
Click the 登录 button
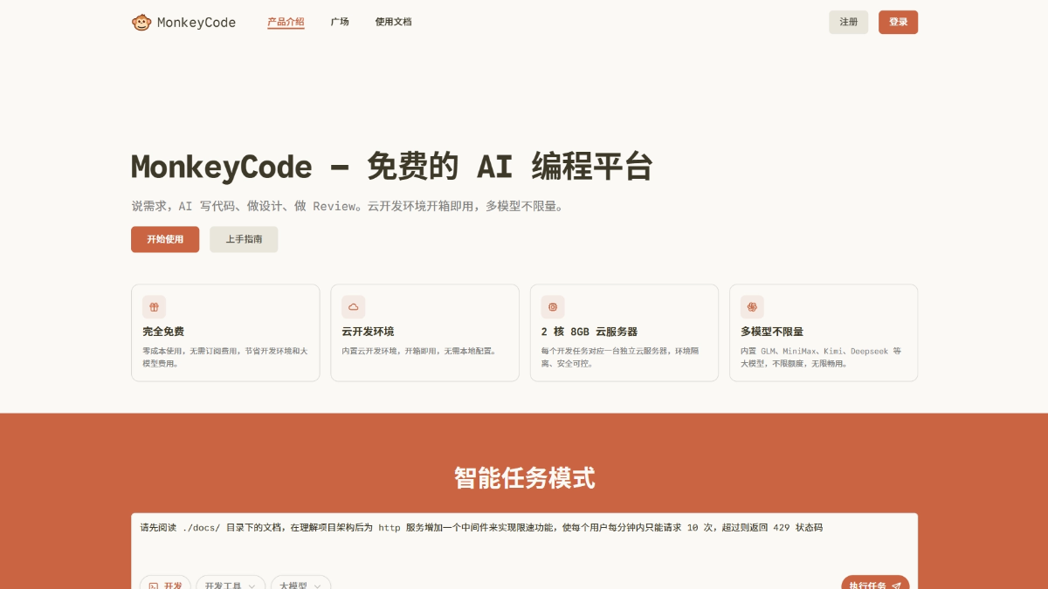[x=898, y=22]
